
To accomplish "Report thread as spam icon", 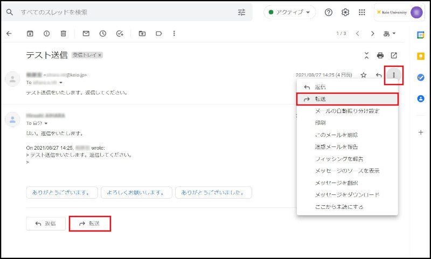I will pyautogui.click(x=46, y=33).
